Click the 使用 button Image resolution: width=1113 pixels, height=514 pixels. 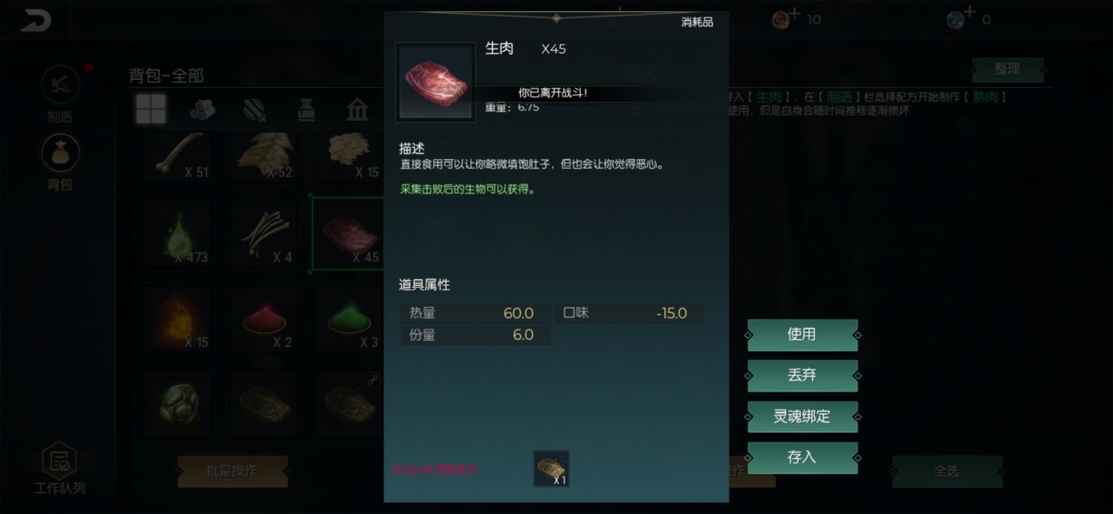pyautogui.click(x=802, y=335)
